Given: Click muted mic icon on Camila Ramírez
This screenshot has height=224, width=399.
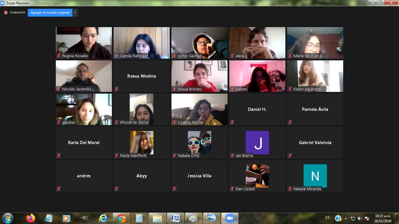Looking at the screenshot, I should point(117,56).
